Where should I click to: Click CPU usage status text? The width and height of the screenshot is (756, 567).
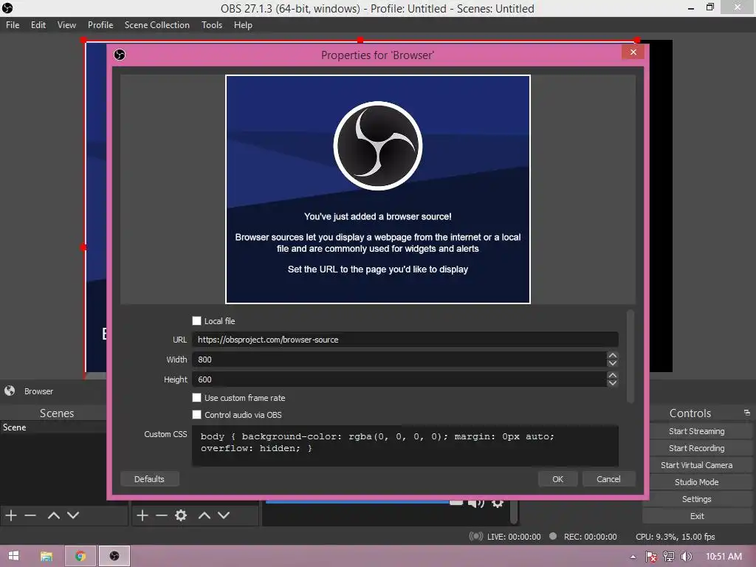coord(675,537)
